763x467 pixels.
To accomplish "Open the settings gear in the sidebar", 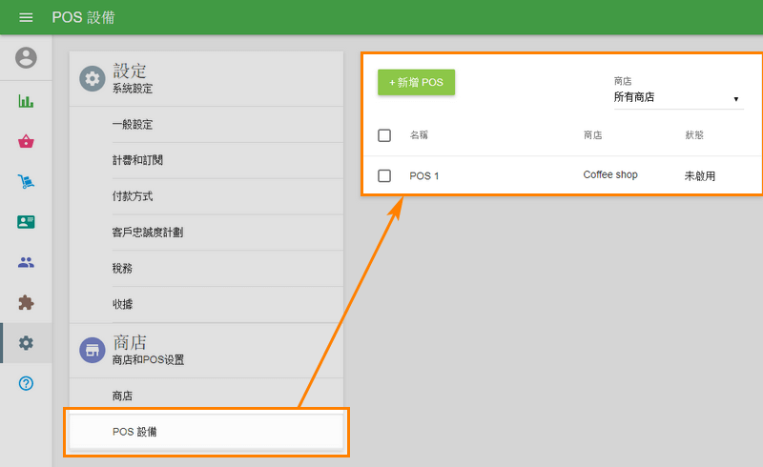I will (26, 342).
